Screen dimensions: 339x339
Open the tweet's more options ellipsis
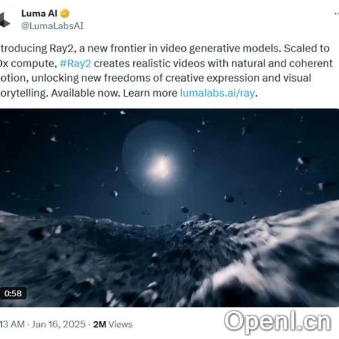tap(336, 14)
